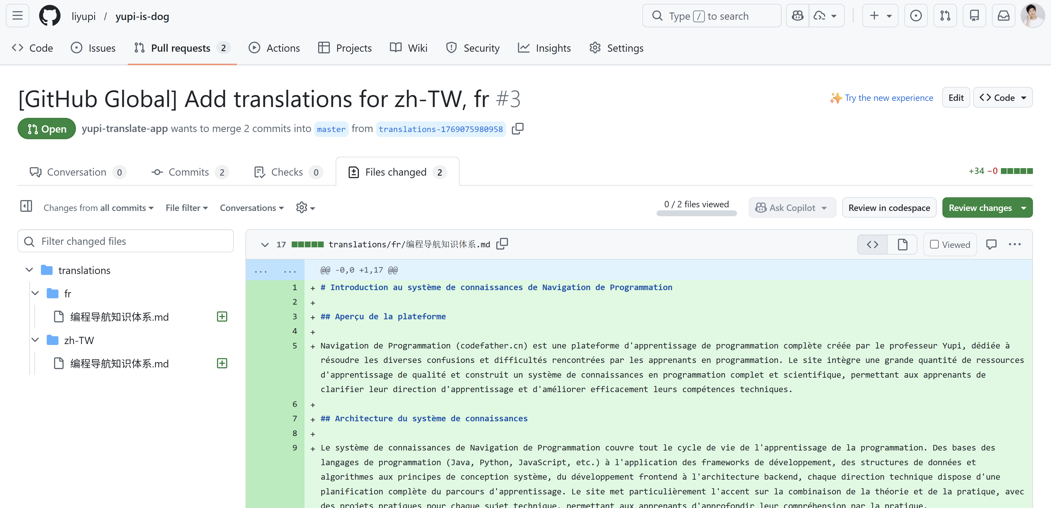Copy the fr markdown file path
The height and width of the screenshot is (508, 1051).
coord(502,244)
